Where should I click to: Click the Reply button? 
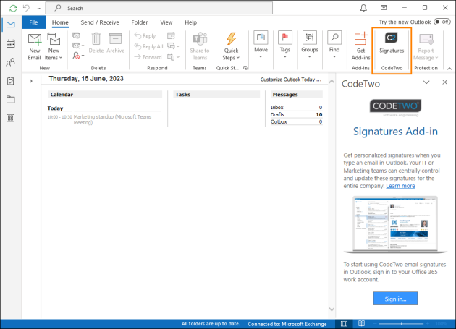point(145,35)
